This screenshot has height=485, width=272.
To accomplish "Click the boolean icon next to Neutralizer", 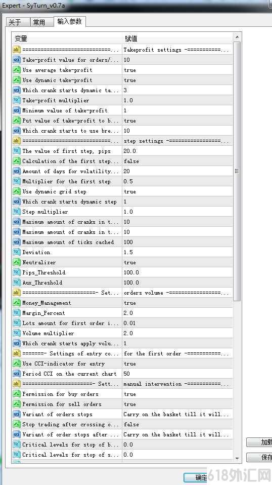I will pyautogui.click(x=16, y=262).
